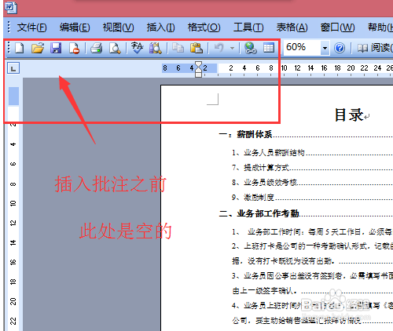
Task: Save the document with the floppy icon
Action: pos(56,48)
